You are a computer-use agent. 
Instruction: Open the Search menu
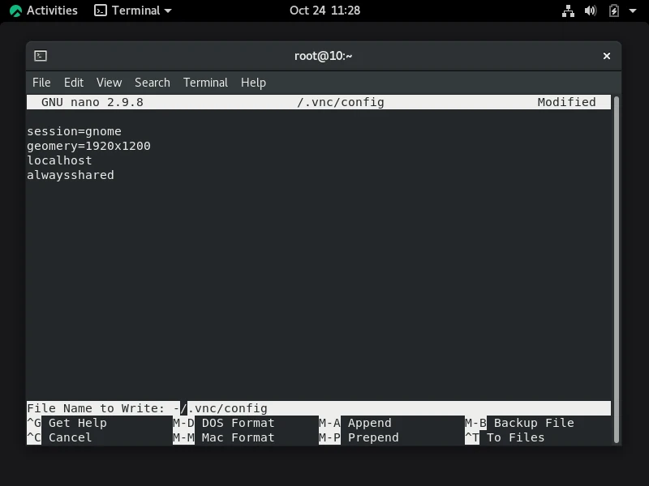pos(152,82)
